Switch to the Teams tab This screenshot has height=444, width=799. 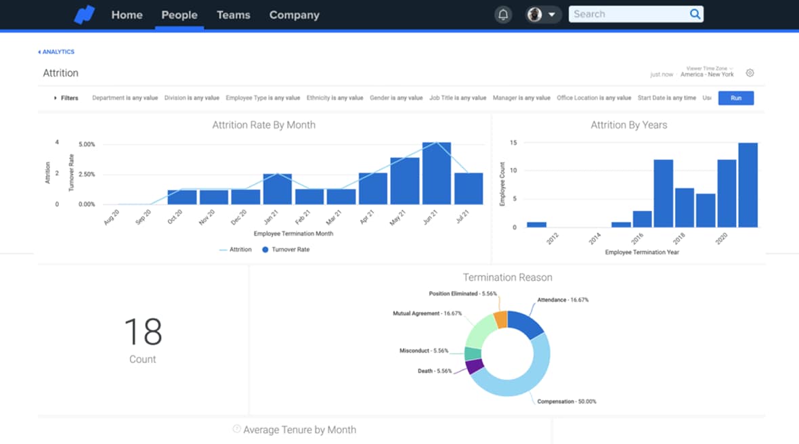(233, 15)
